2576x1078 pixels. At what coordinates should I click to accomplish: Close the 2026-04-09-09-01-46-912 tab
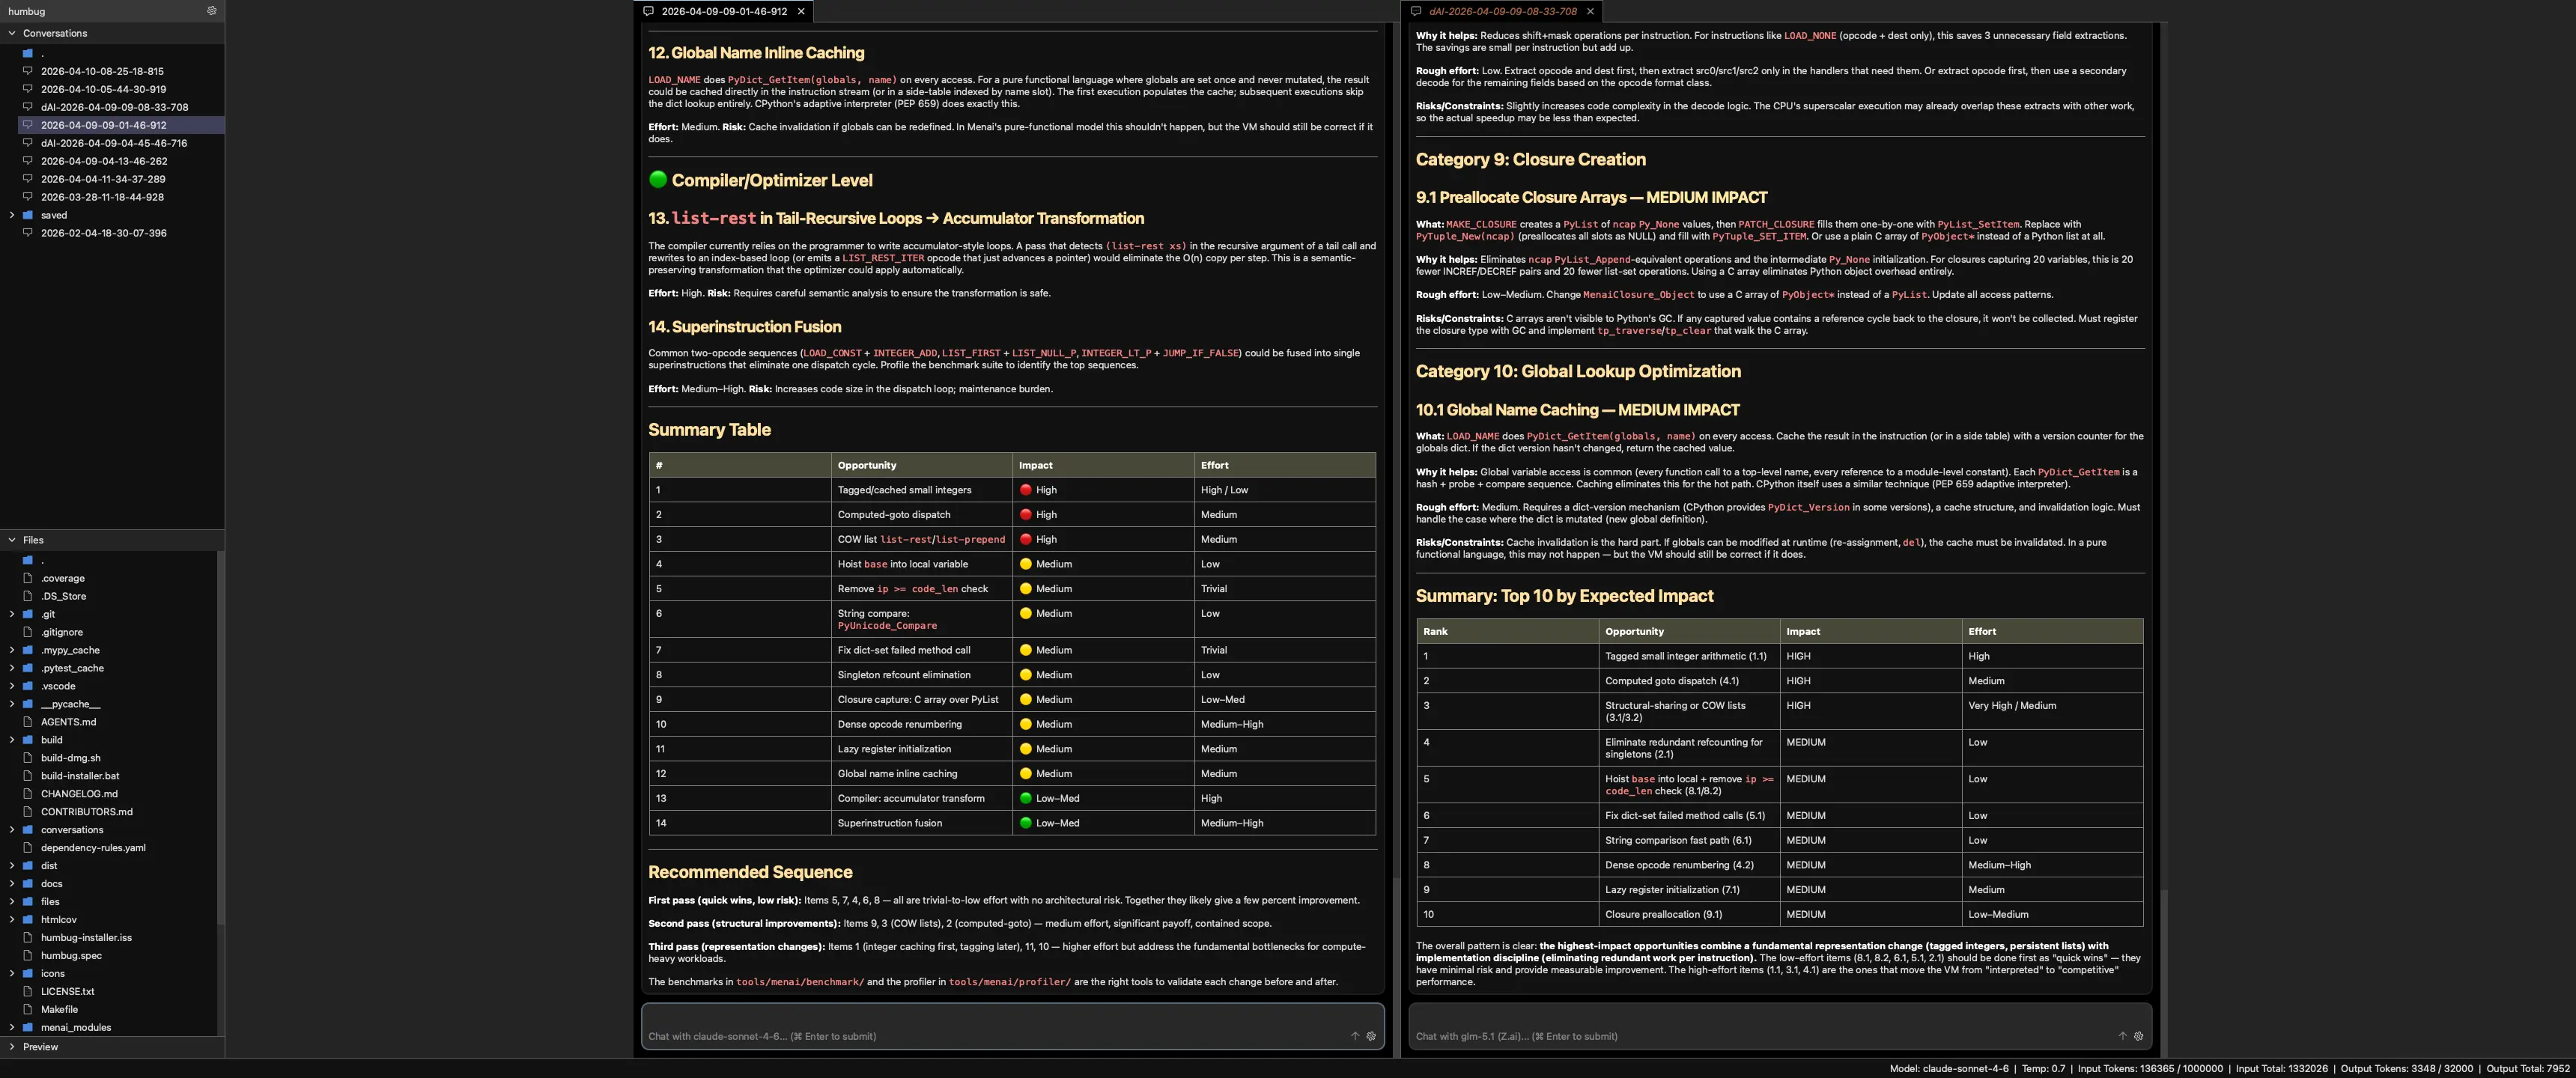(x=801, y=12)
